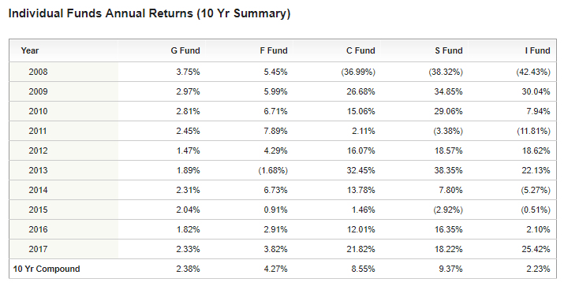
Task: Click the C Fund column header
Action: [x=360, y=50]
